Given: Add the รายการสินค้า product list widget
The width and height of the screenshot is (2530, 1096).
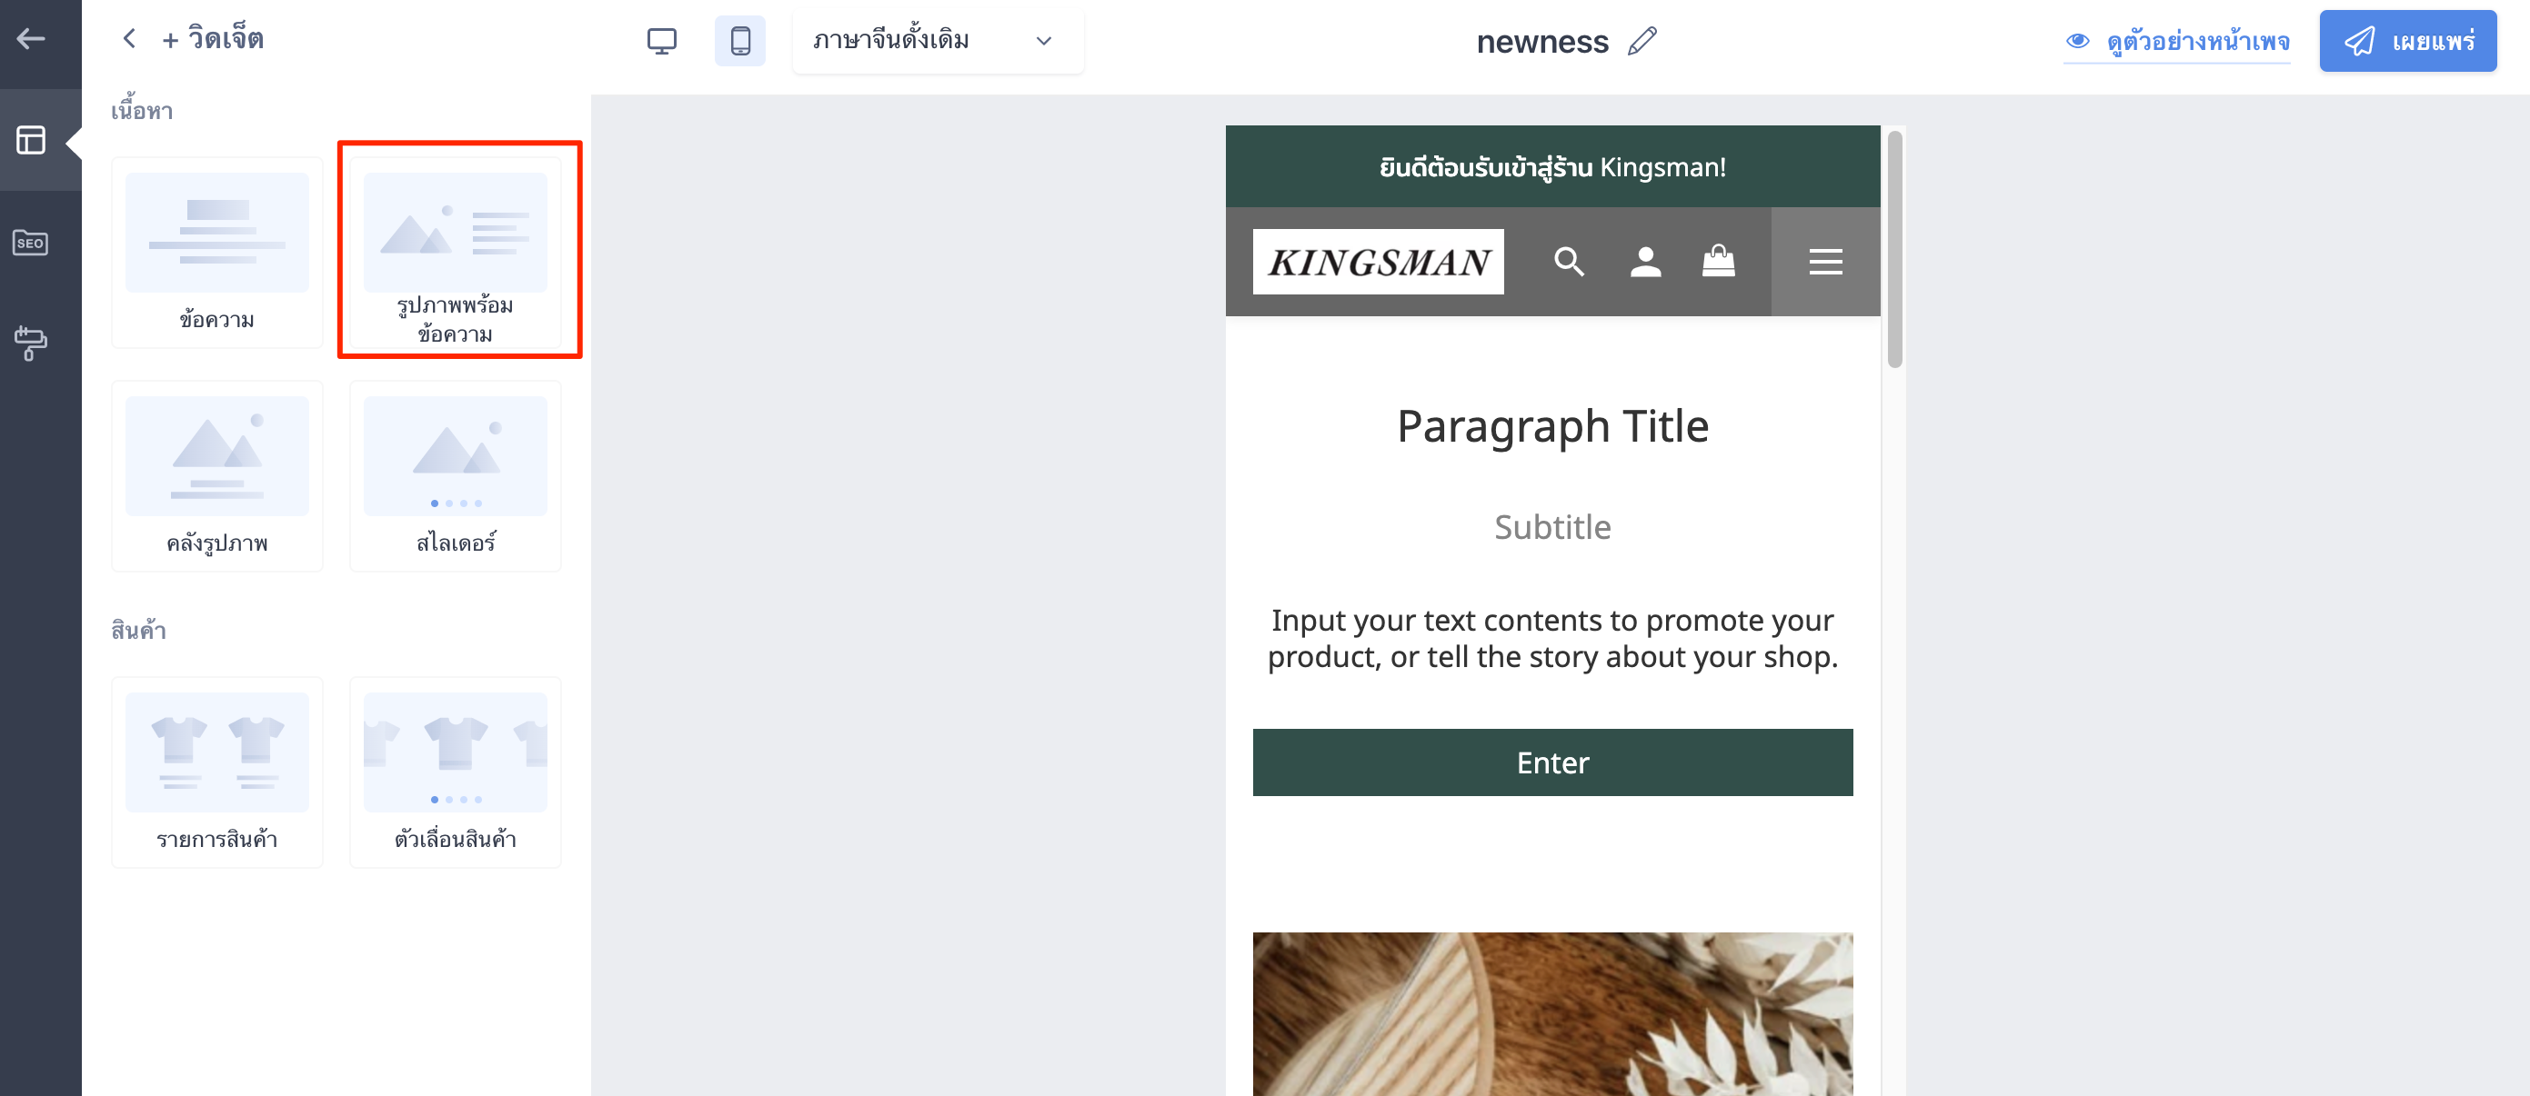Looking at the screenshot, I should click(x=217, y=772).
